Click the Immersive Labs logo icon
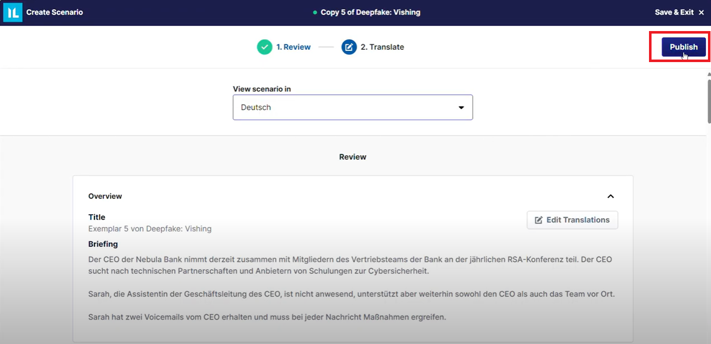711x344 pixels. 13,12
